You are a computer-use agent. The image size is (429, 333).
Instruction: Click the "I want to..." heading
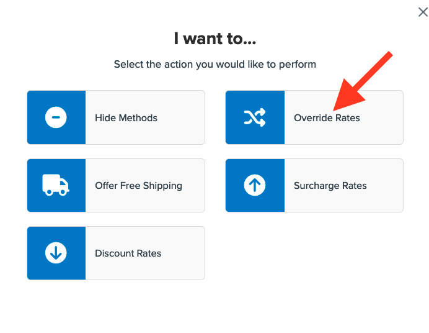[x=214, y=39]
